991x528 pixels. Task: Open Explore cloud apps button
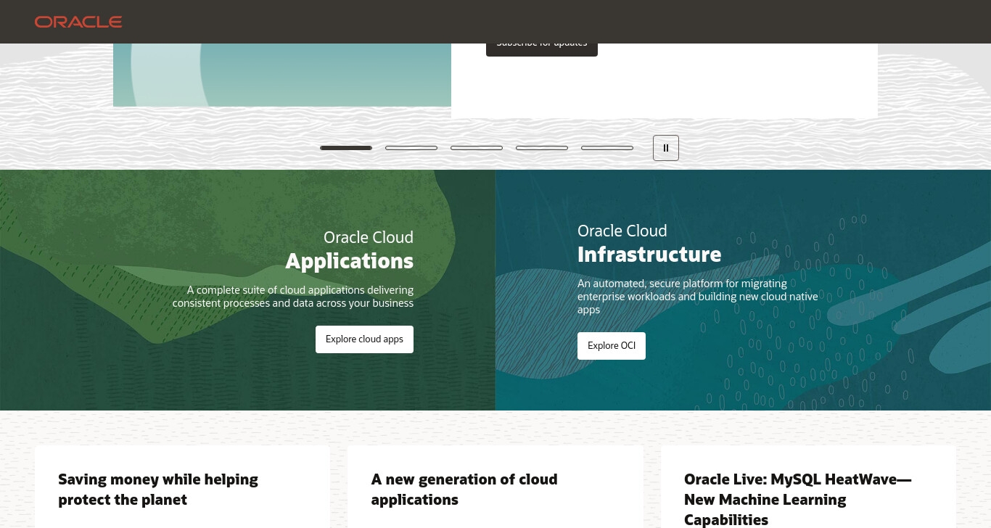tap(364, 339)
